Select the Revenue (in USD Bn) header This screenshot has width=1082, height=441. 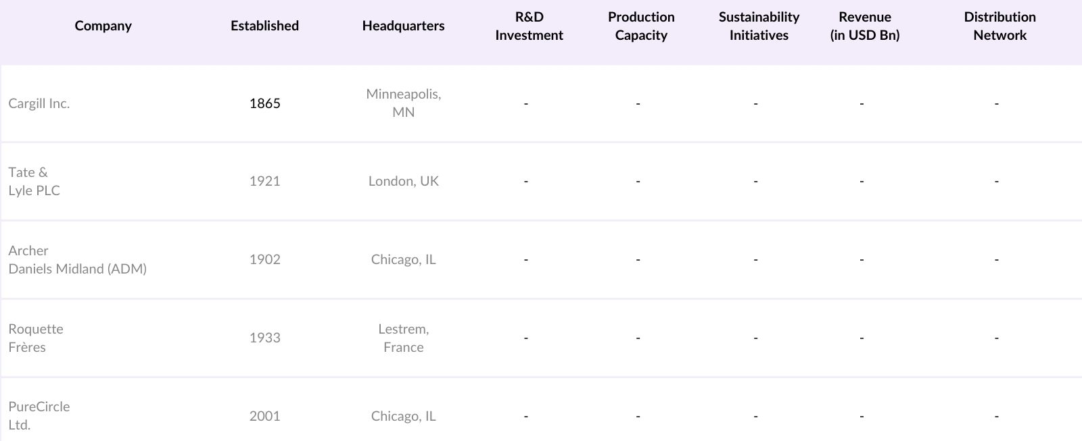(864, 26)
